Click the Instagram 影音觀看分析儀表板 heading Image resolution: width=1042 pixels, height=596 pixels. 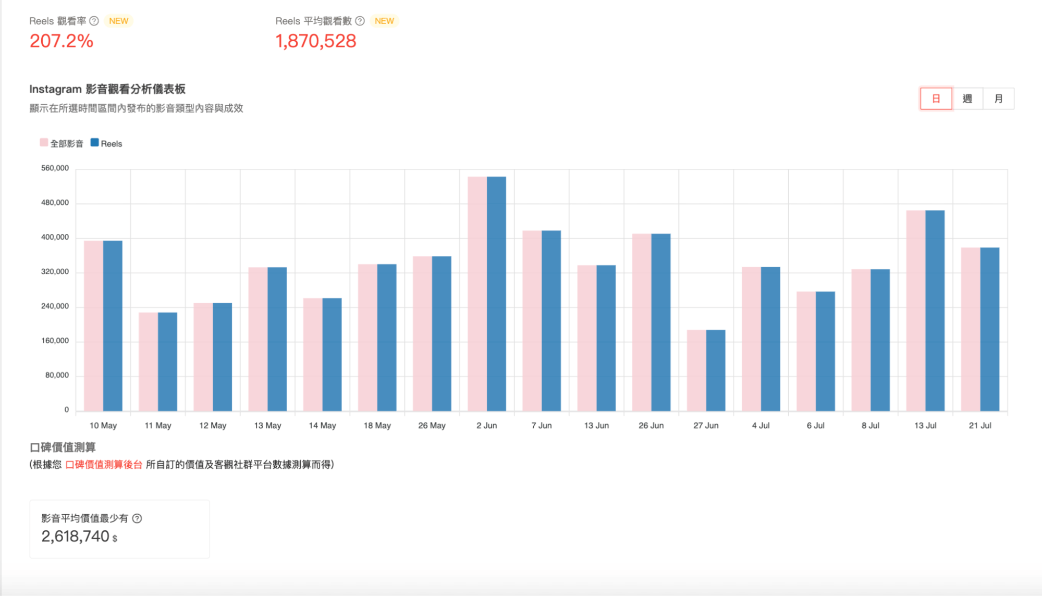point(107,89)
